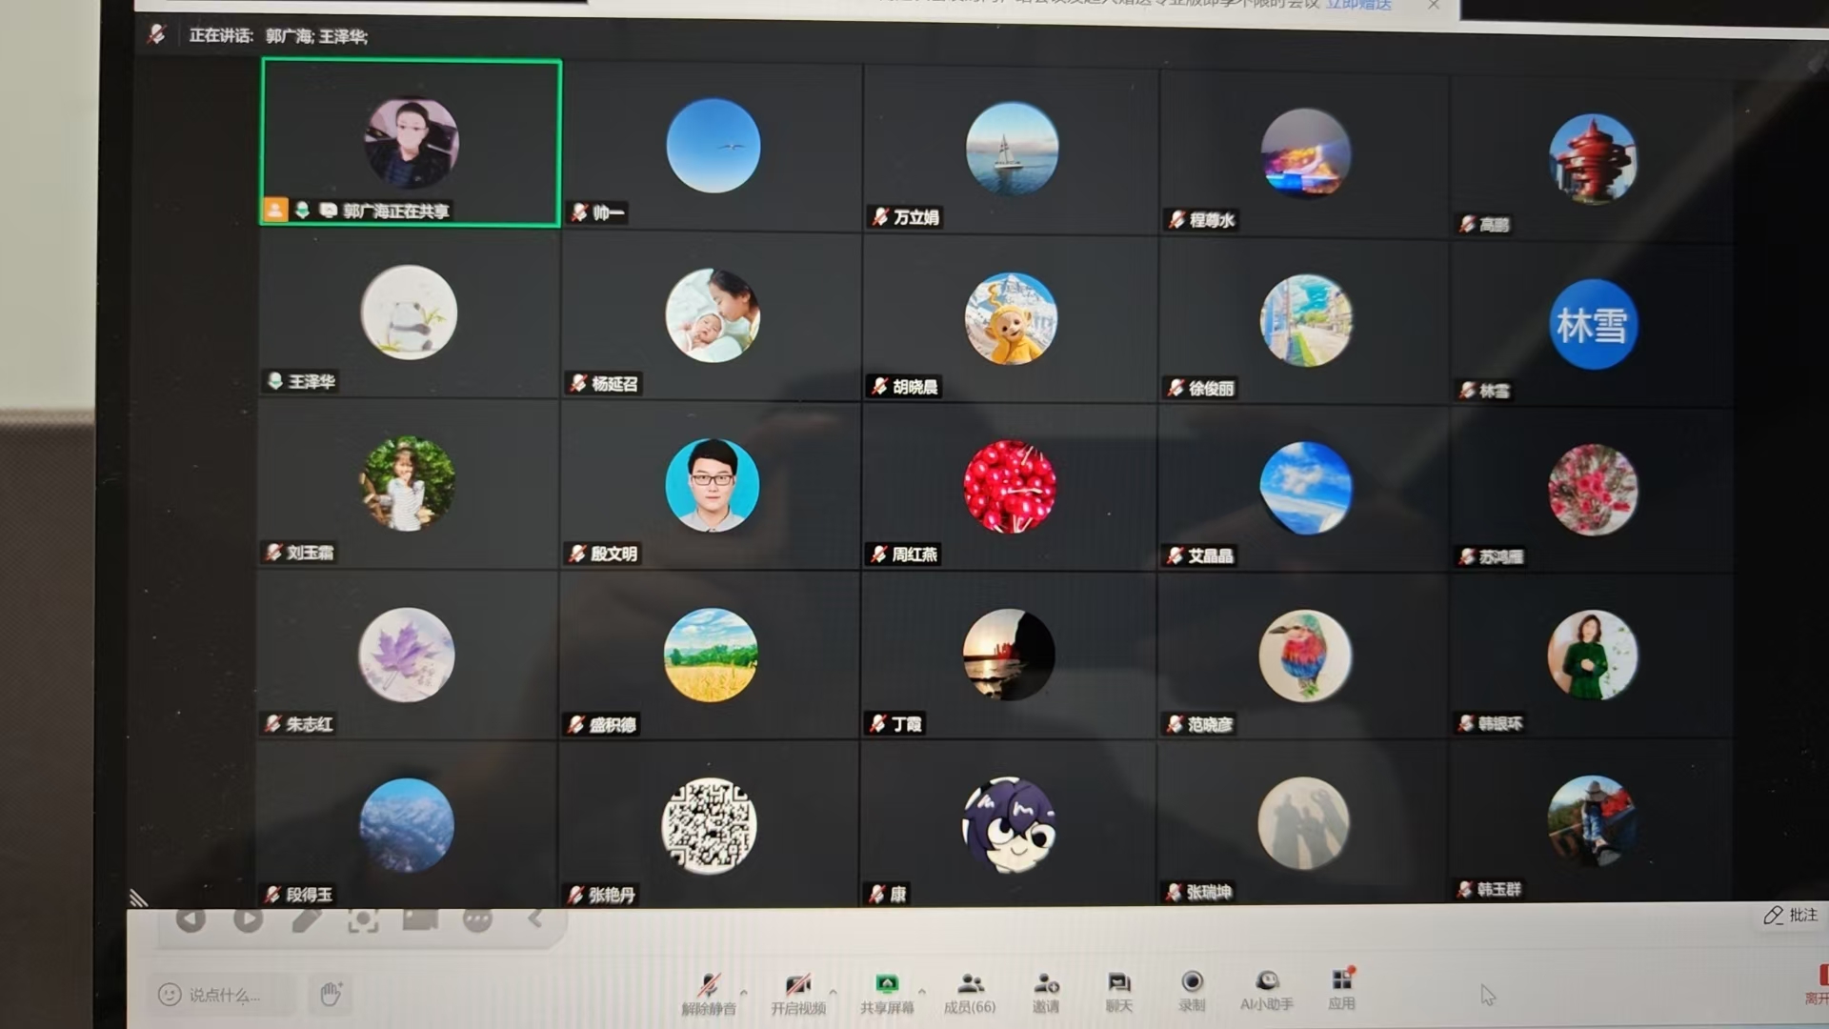Image resolution: width=1829 pixels, height=1029 pixels.
Task: Select 郭广海 sharing participant tile
Action: tap(412, 143)
